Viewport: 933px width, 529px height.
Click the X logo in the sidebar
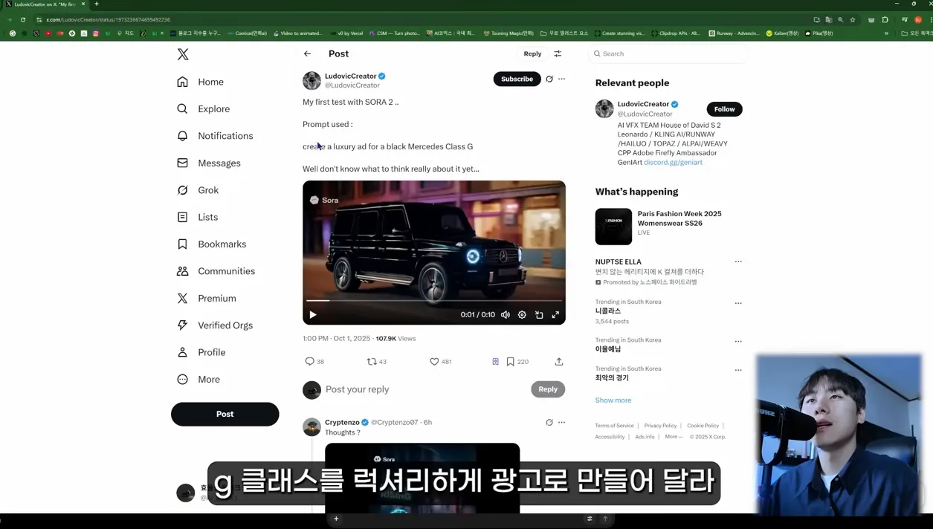tap(183, 54)
